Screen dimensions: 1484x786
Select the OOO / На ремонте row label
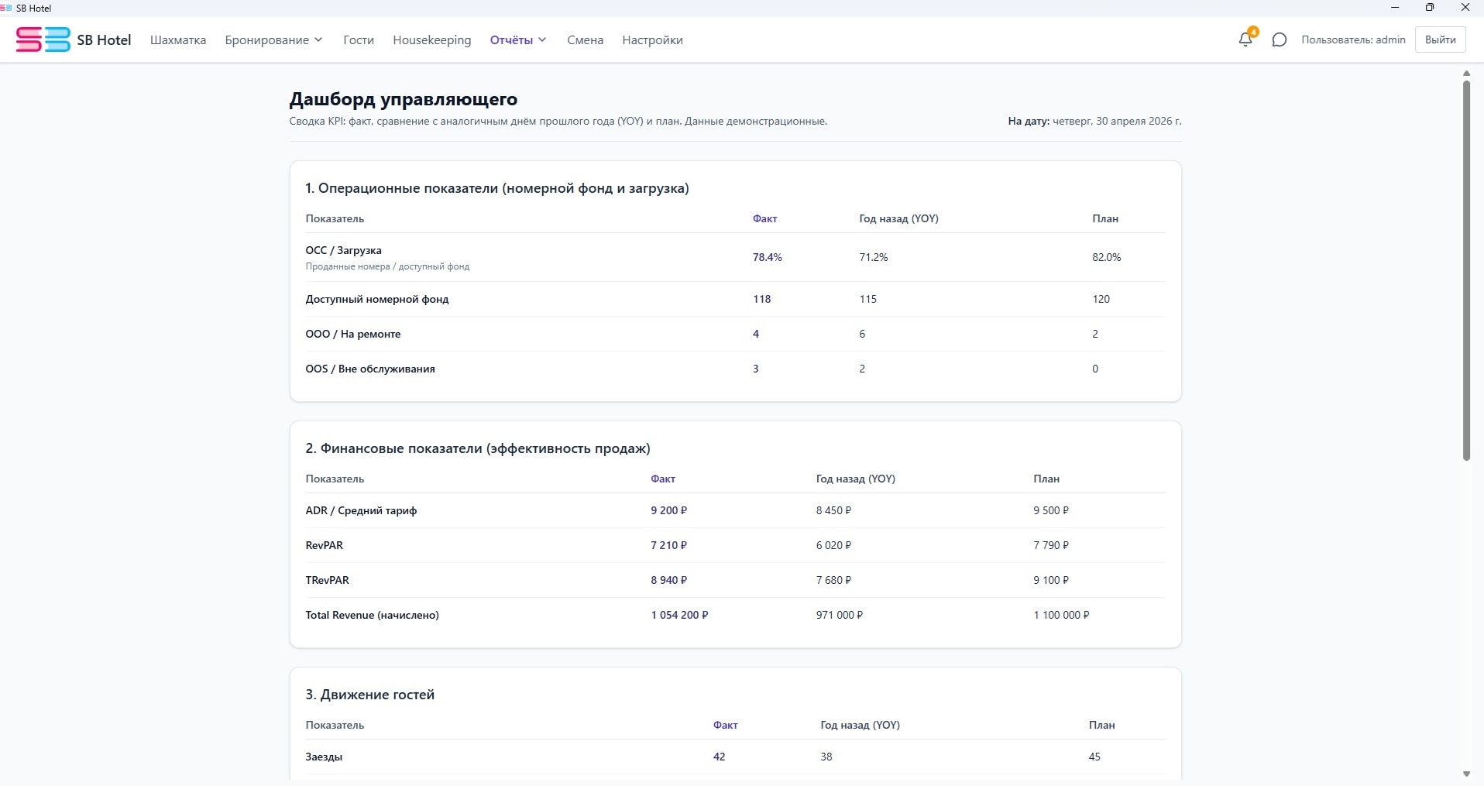[x=352, y=334]
